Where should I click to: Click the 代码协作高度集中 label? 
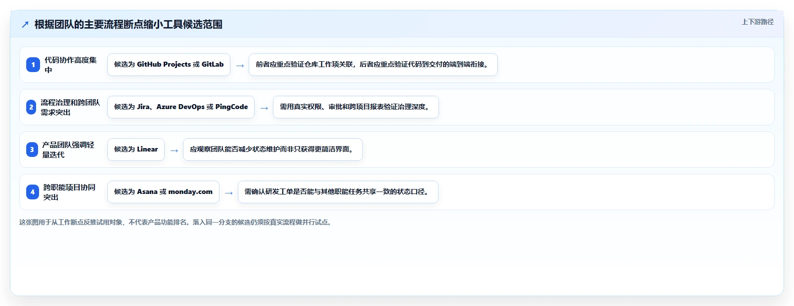(x=71, y=65)
